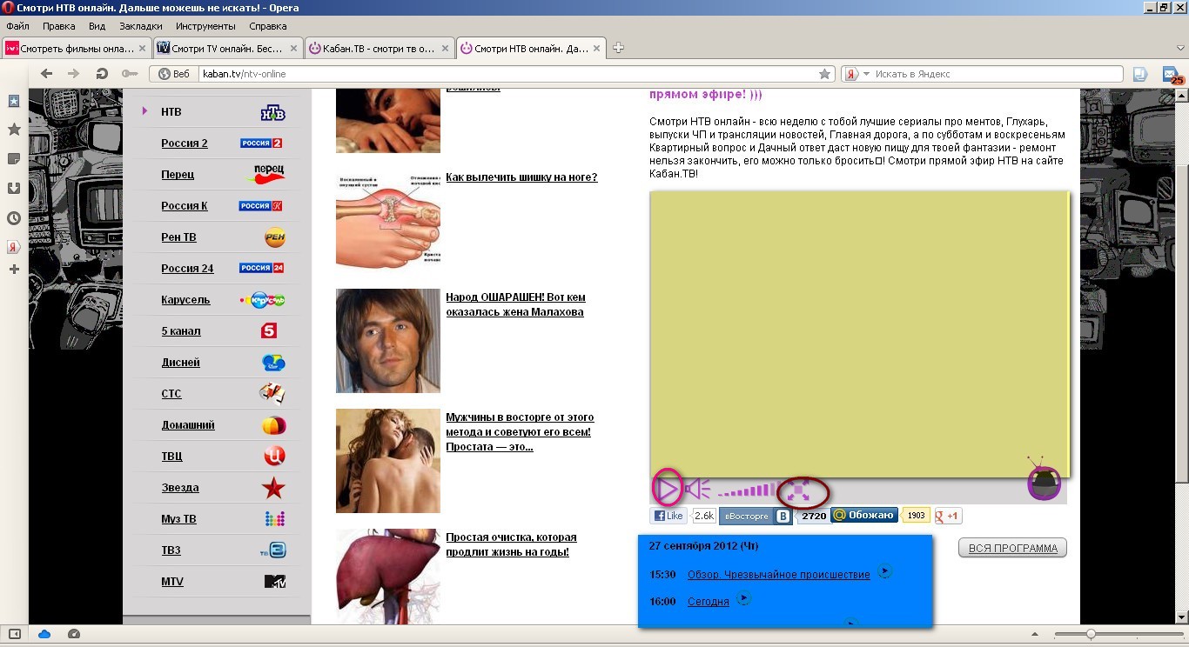Open the Правка menu

(59, 26)
